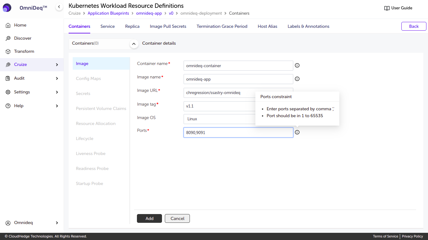Click the Transform cube icon
Viewport: 428px width, 240px height.
pyautogui.click(x=8, y=52)
